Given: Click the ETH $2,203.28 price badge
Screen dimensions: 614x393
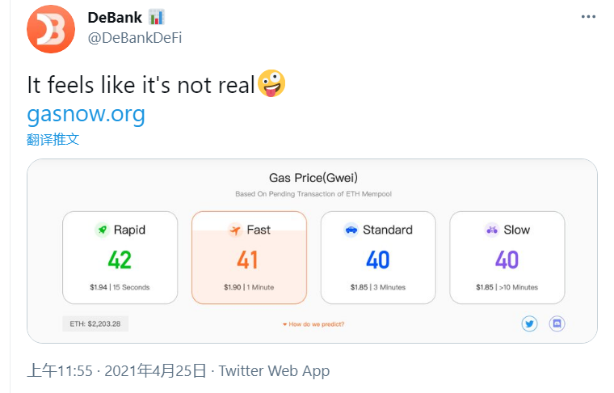Looking at the screenshot, I should (95, 323).
